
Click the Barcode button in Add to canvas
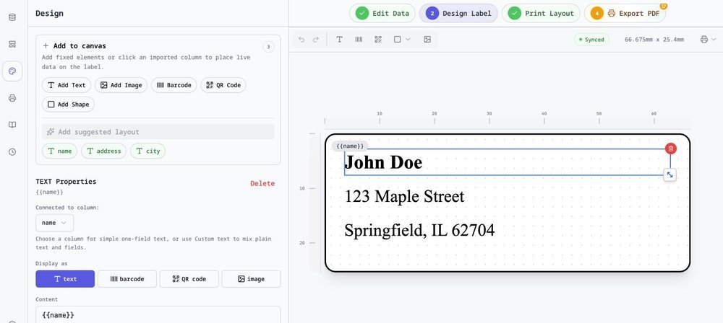[174, 85]
